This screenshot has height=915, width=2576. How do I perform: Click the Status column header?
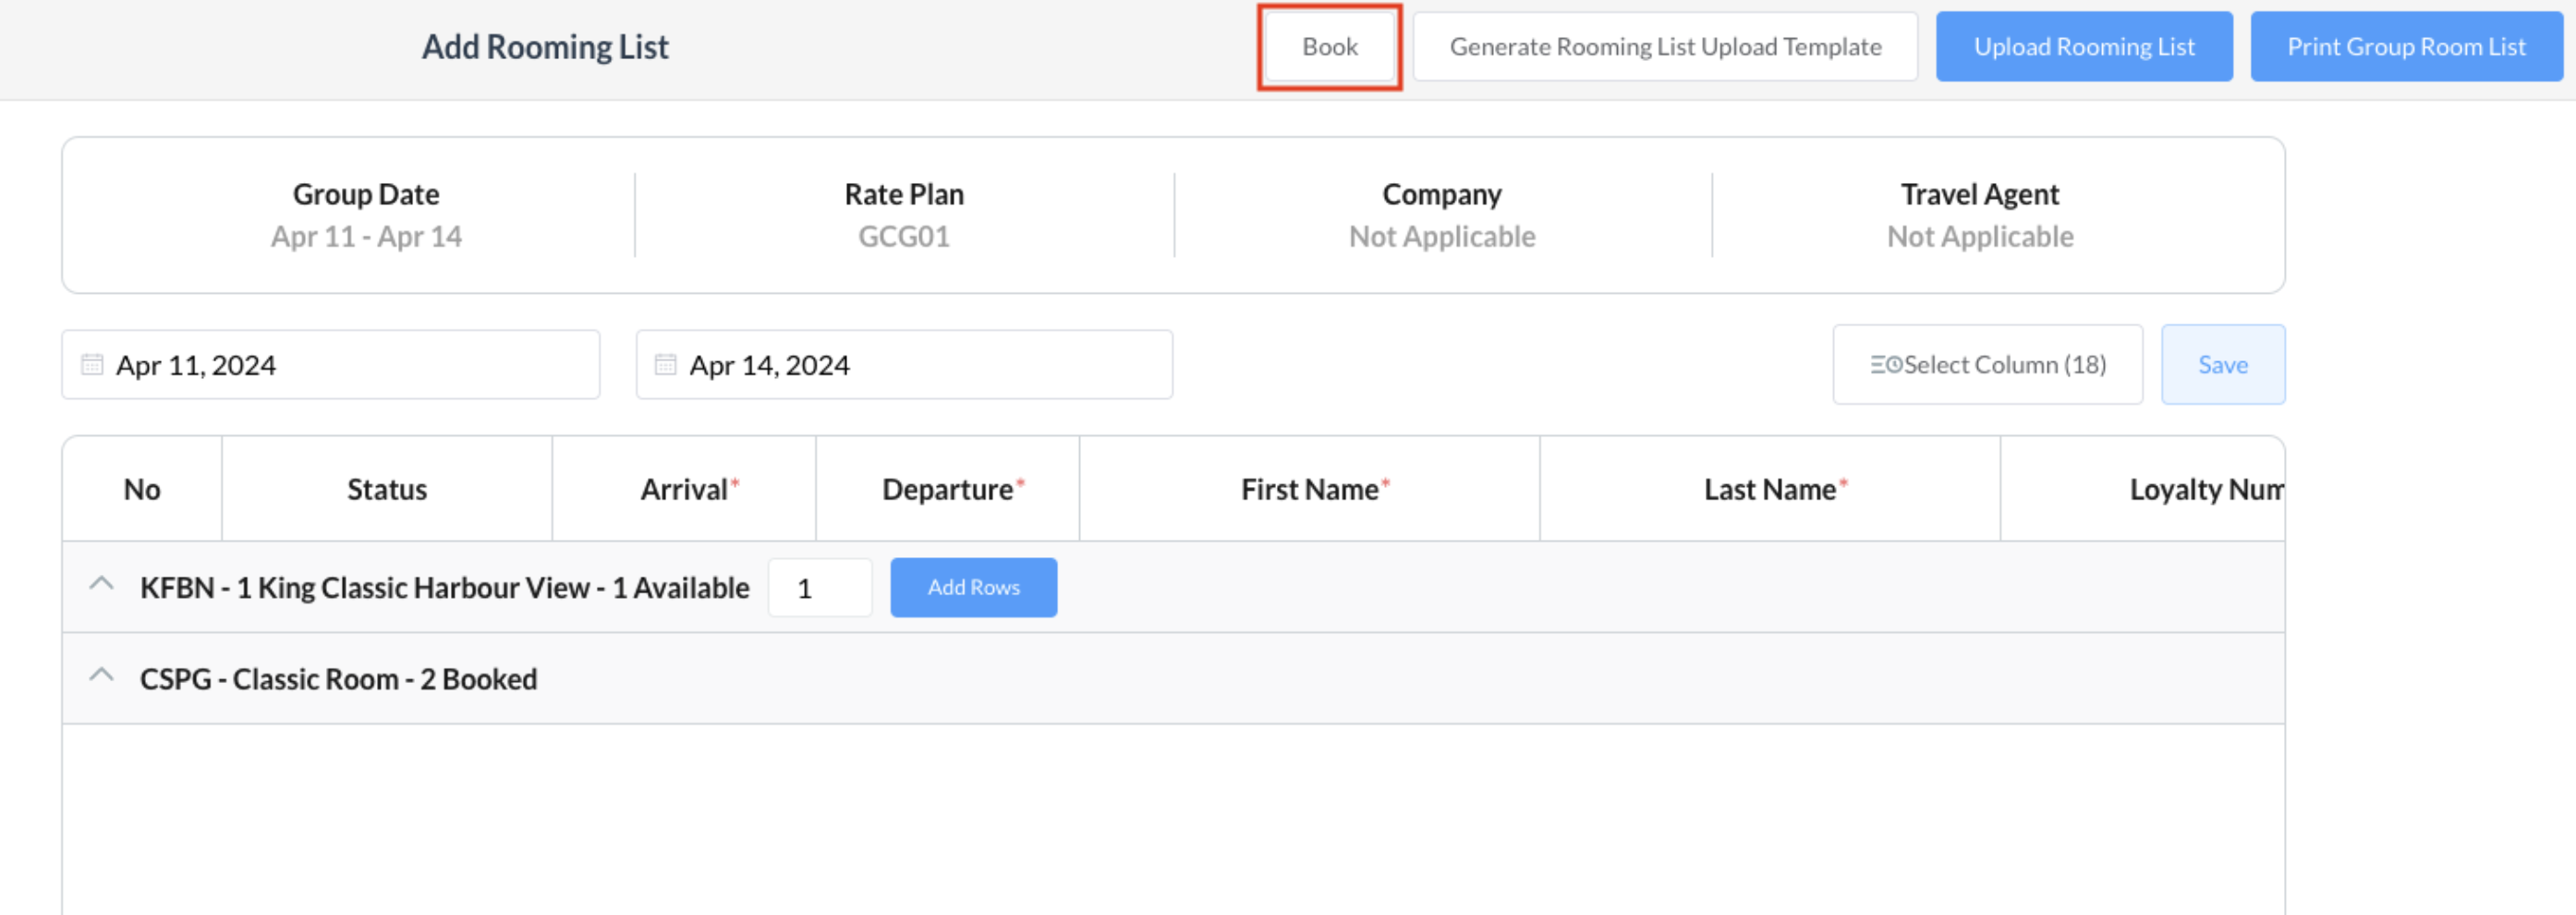click(386, 489)
